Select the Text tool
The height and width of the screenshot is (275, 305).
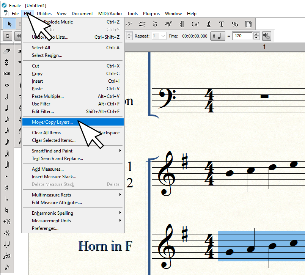pyautogui.click(x=222, y=24)
